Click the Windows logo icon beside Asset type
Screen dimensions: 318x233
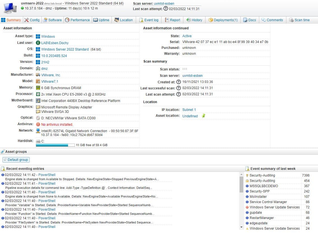[x=38, y=36]
